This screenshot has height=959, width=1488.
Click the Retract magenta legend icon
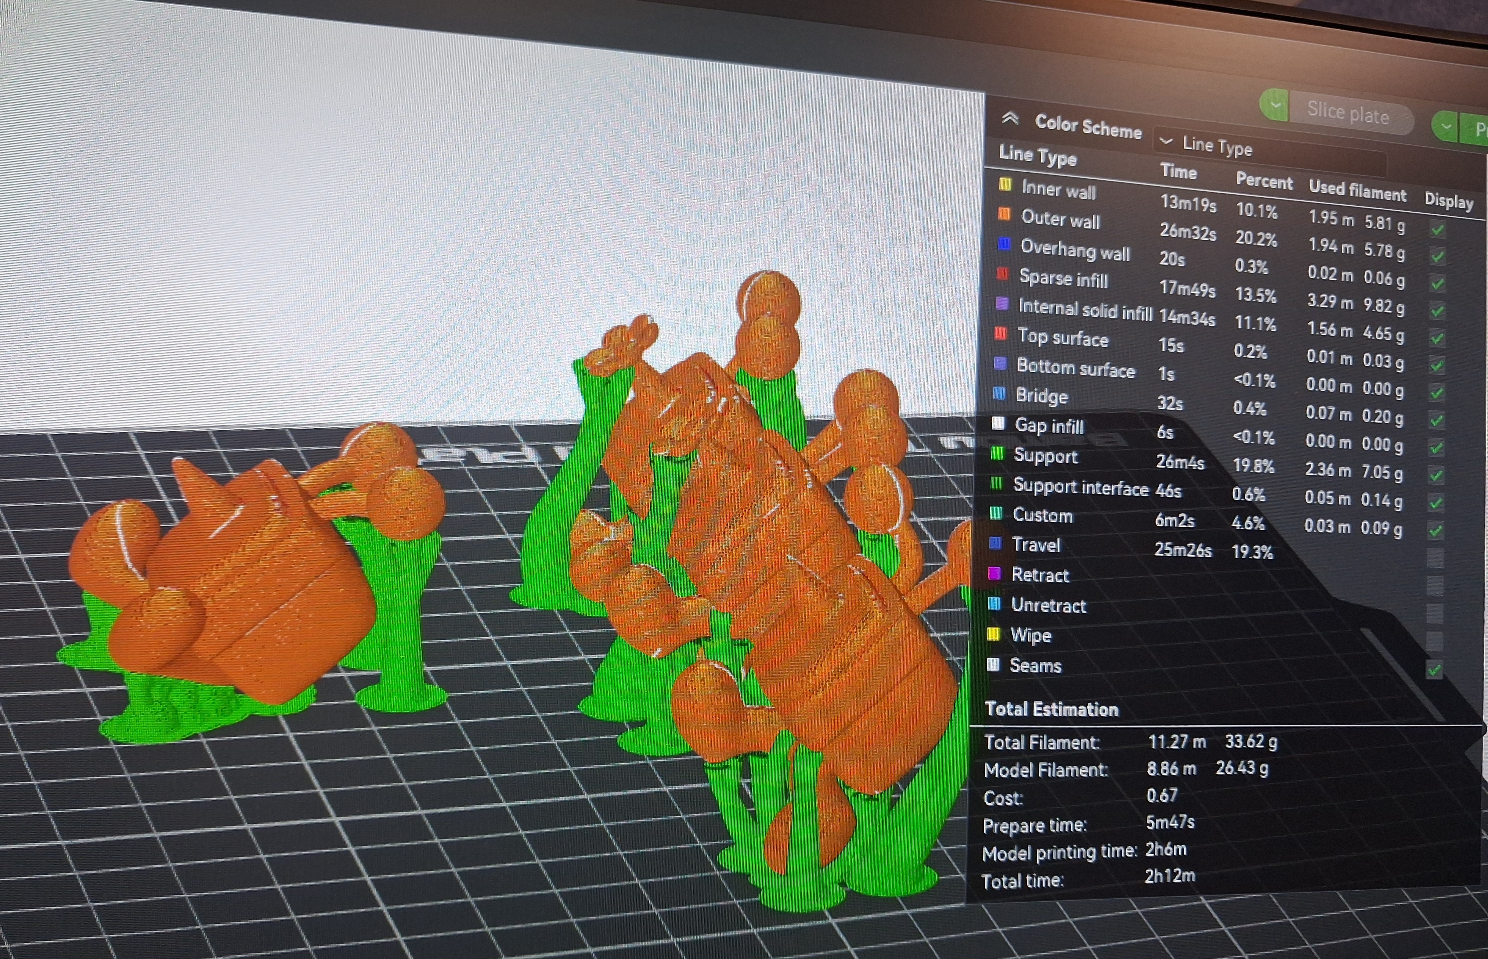(994, 573)
